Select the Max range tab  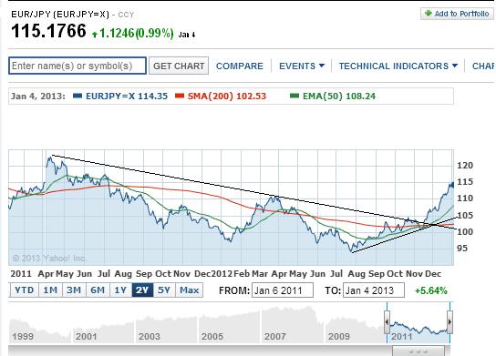[x=189, y=290]
